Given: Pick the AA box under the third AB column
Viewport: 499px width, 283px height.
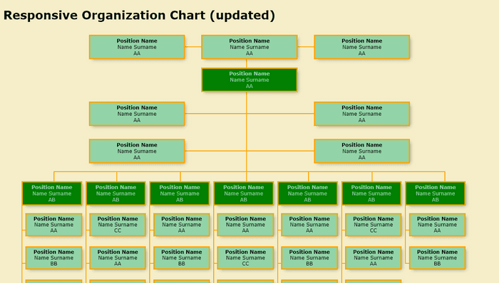Looking at the screenshot, I should click(x=182, y=225).
